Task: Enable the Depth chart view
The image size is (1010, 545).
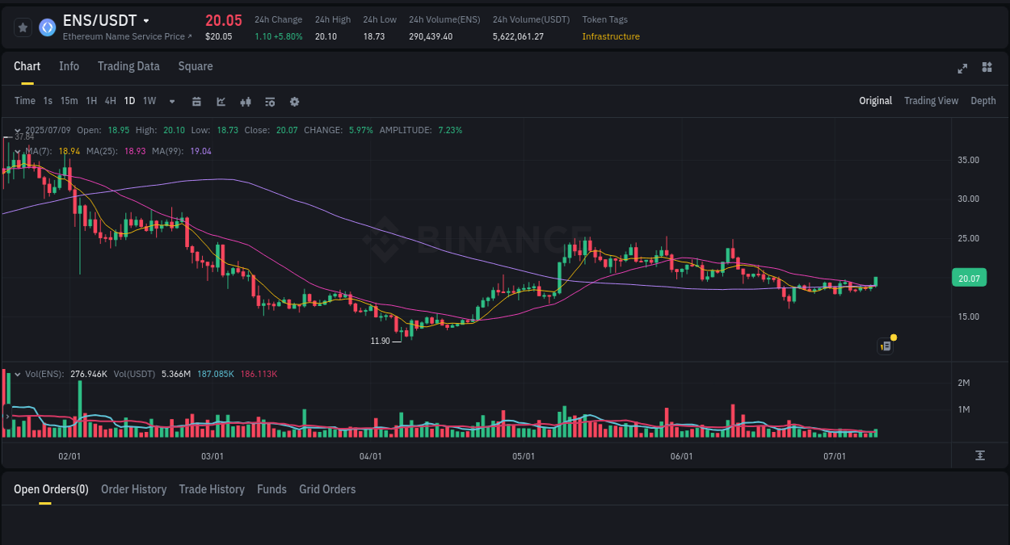Action: (x=983, y=101)
